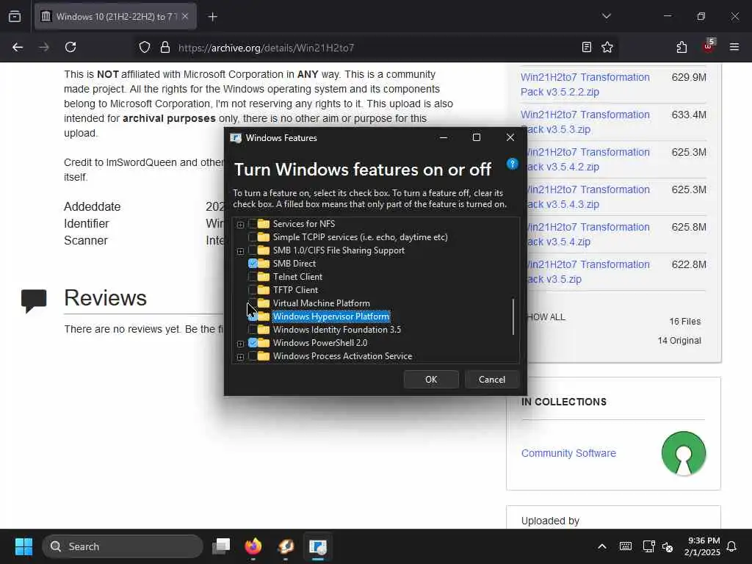The image size is (752, 564).
Task: Open uBlock Origin extension icon
Action: click(709, 46)
